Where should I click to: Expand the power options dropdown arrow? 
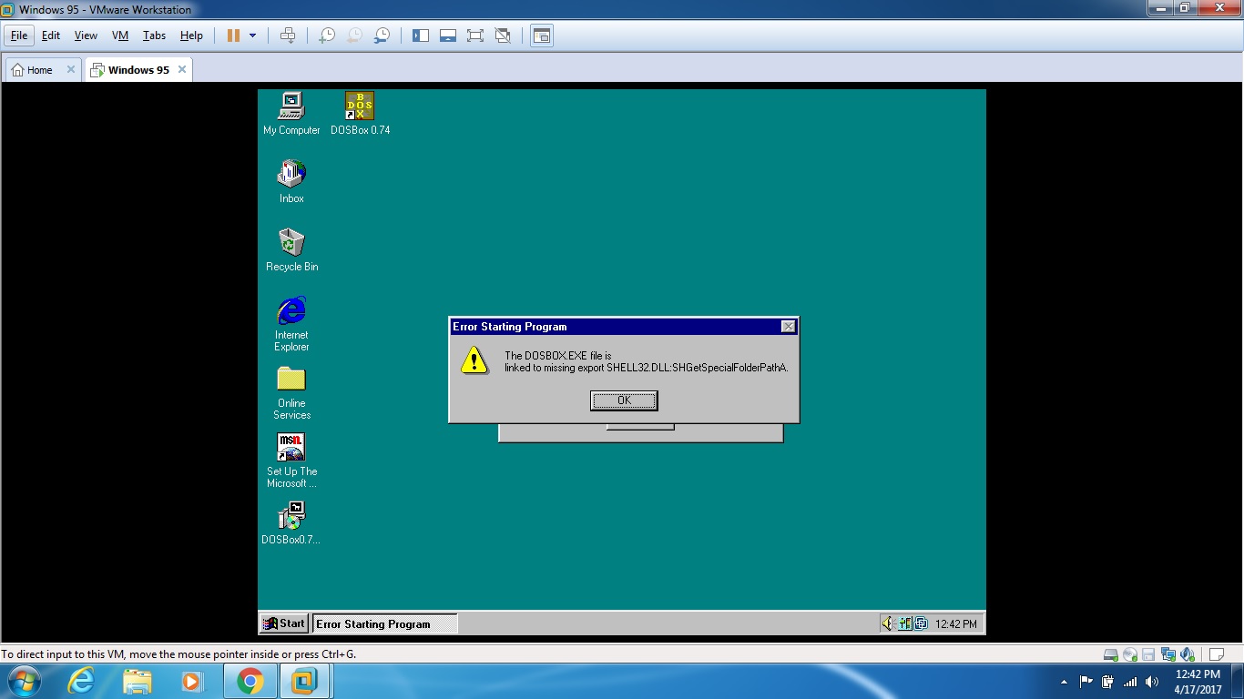click(252, 35)
